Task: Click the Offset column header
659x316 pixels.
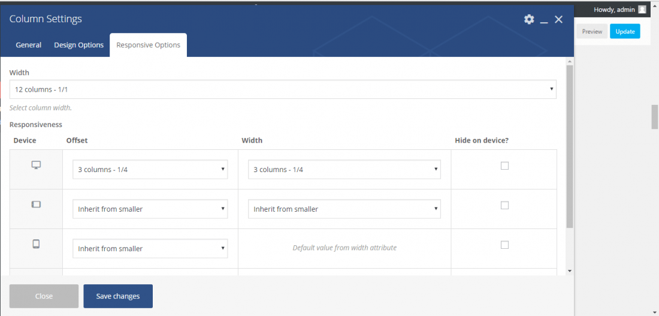Action: pyautogui.click(x=77, y=140)
